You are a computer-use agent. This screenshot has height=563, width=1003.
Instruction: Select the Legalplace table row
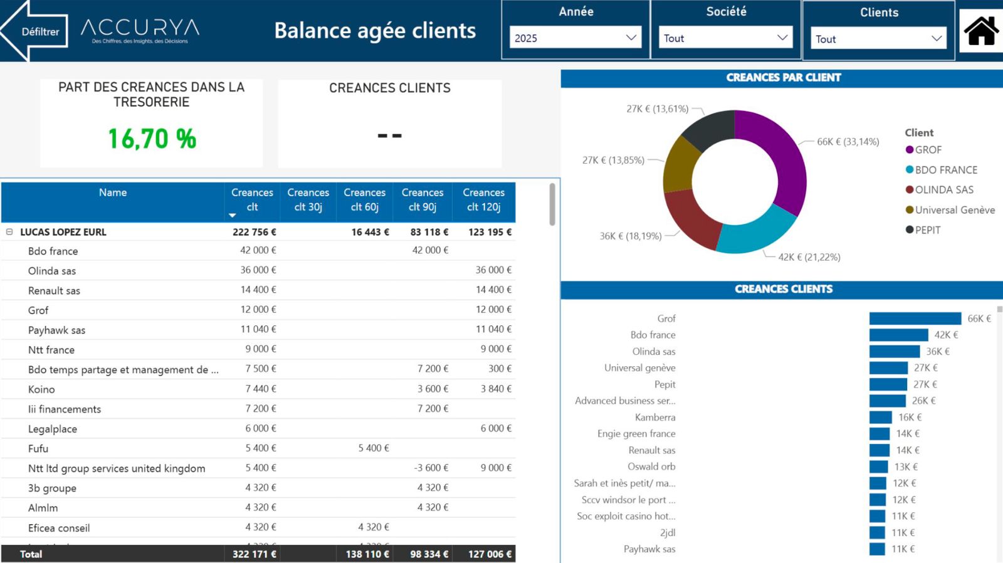tap(258, 429)
